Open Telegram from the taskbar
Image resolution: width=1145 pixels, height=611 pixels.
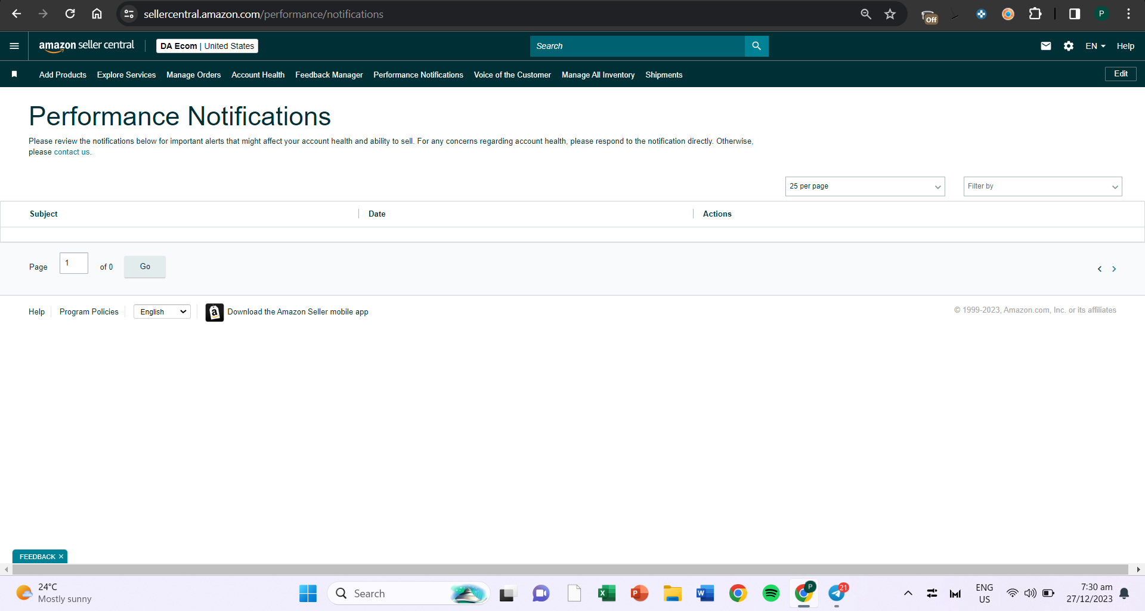(837, 594)
